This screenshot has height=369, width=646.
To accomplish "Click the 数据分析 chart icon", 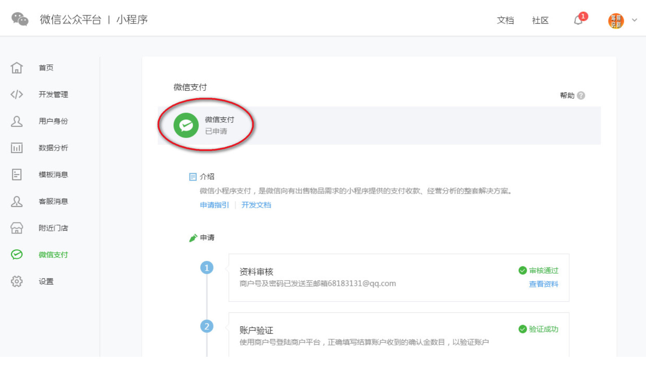I will 17,148.
